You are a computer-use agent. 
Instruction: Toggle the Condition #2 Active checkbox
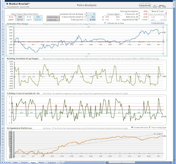coord(132,127)
